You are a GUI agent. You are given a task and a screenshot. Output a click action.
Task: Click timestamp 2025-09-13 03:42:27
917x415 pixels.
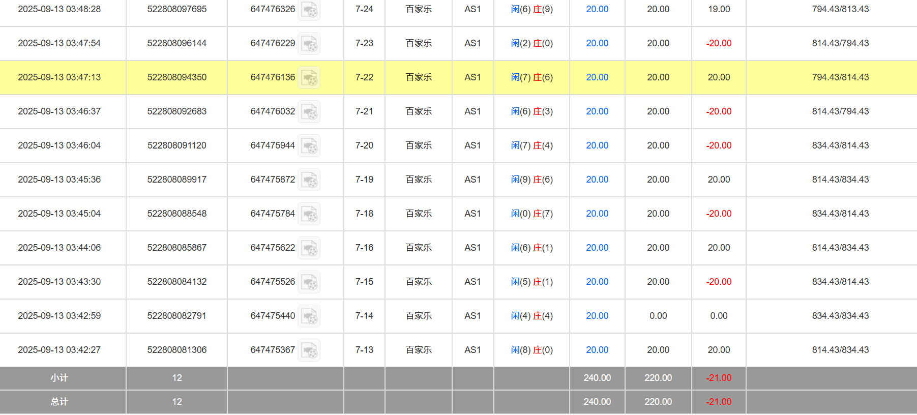(60, 350)
